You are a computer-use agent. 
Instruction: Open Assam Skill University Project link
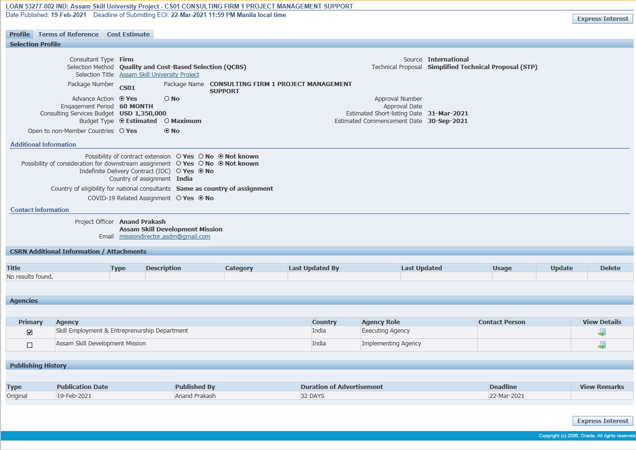pyautogui.click(x=159, y=74)
